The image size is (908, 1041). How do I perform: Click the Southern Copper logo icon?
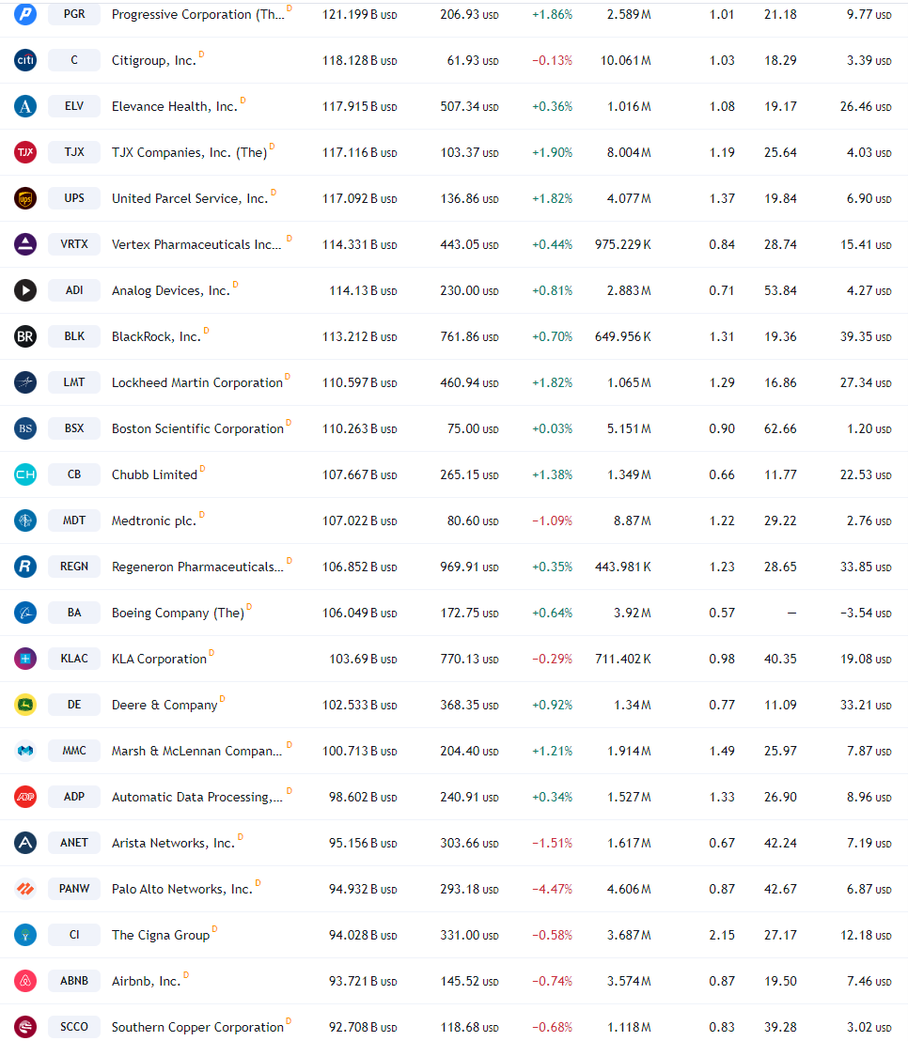(x=25, y=1027)
